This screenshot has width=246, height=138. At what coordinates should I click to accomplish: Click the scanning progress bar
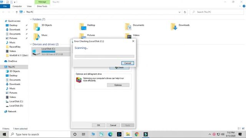(x=104, y=56)
